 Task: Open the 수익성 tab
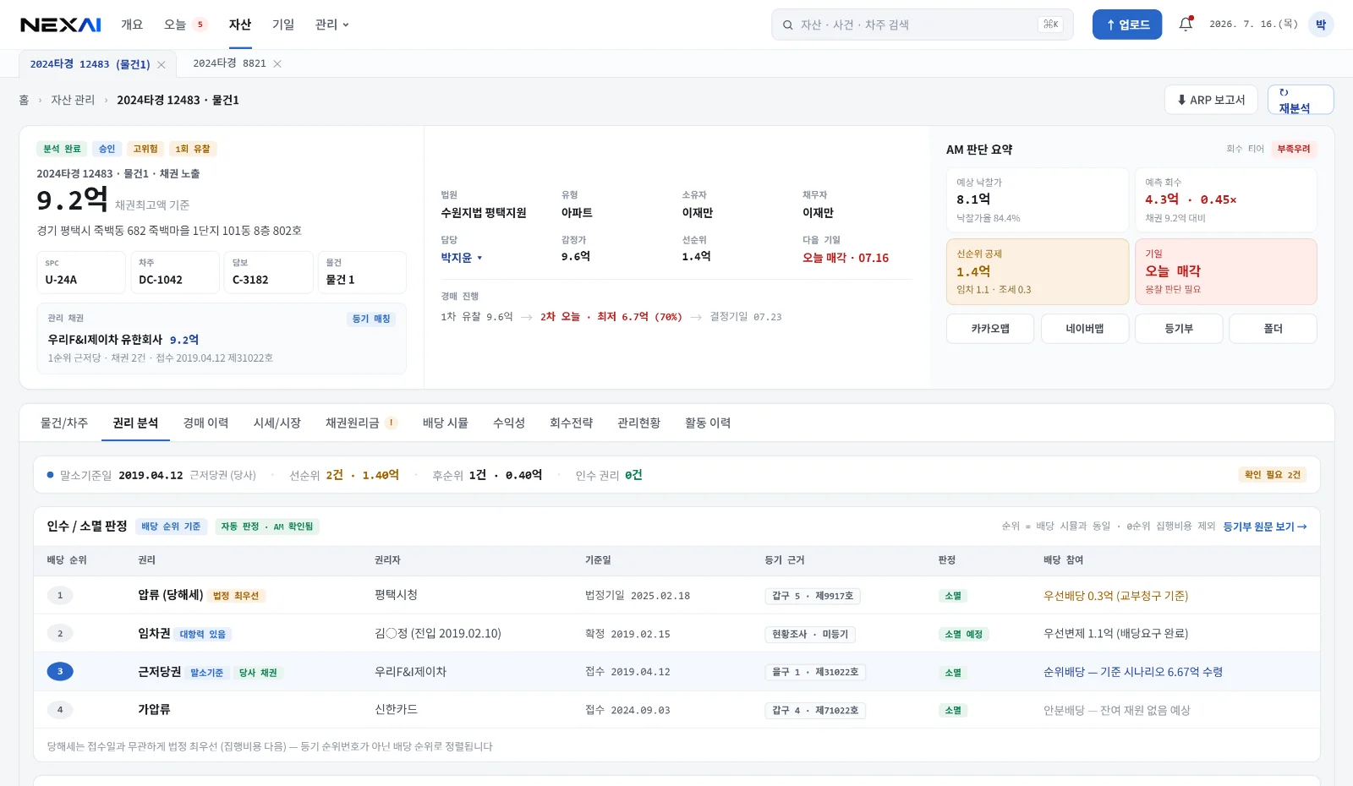click(509, 423)
